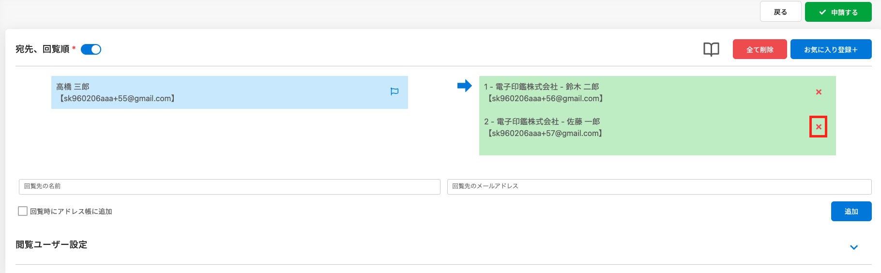Click the 宛先、回覧順 label text
The image size is (881, 273).
pos(43,49)
